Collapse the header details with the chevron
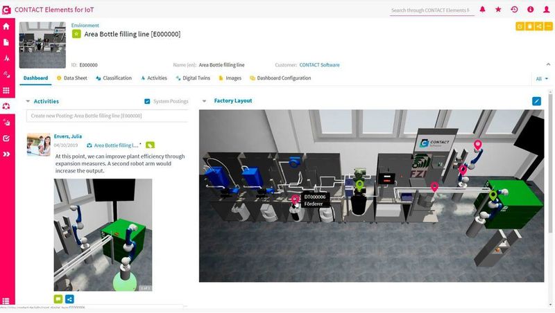 click(x=548, y=64)
